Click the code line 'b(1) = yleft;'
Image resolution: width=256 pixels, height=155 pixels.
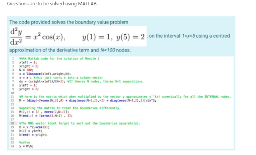click(31, 131)
